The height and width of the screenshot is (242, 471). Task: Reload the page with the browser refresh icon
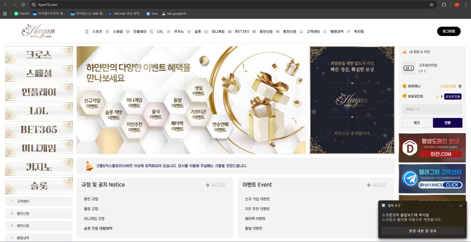(x=23, y=5)
